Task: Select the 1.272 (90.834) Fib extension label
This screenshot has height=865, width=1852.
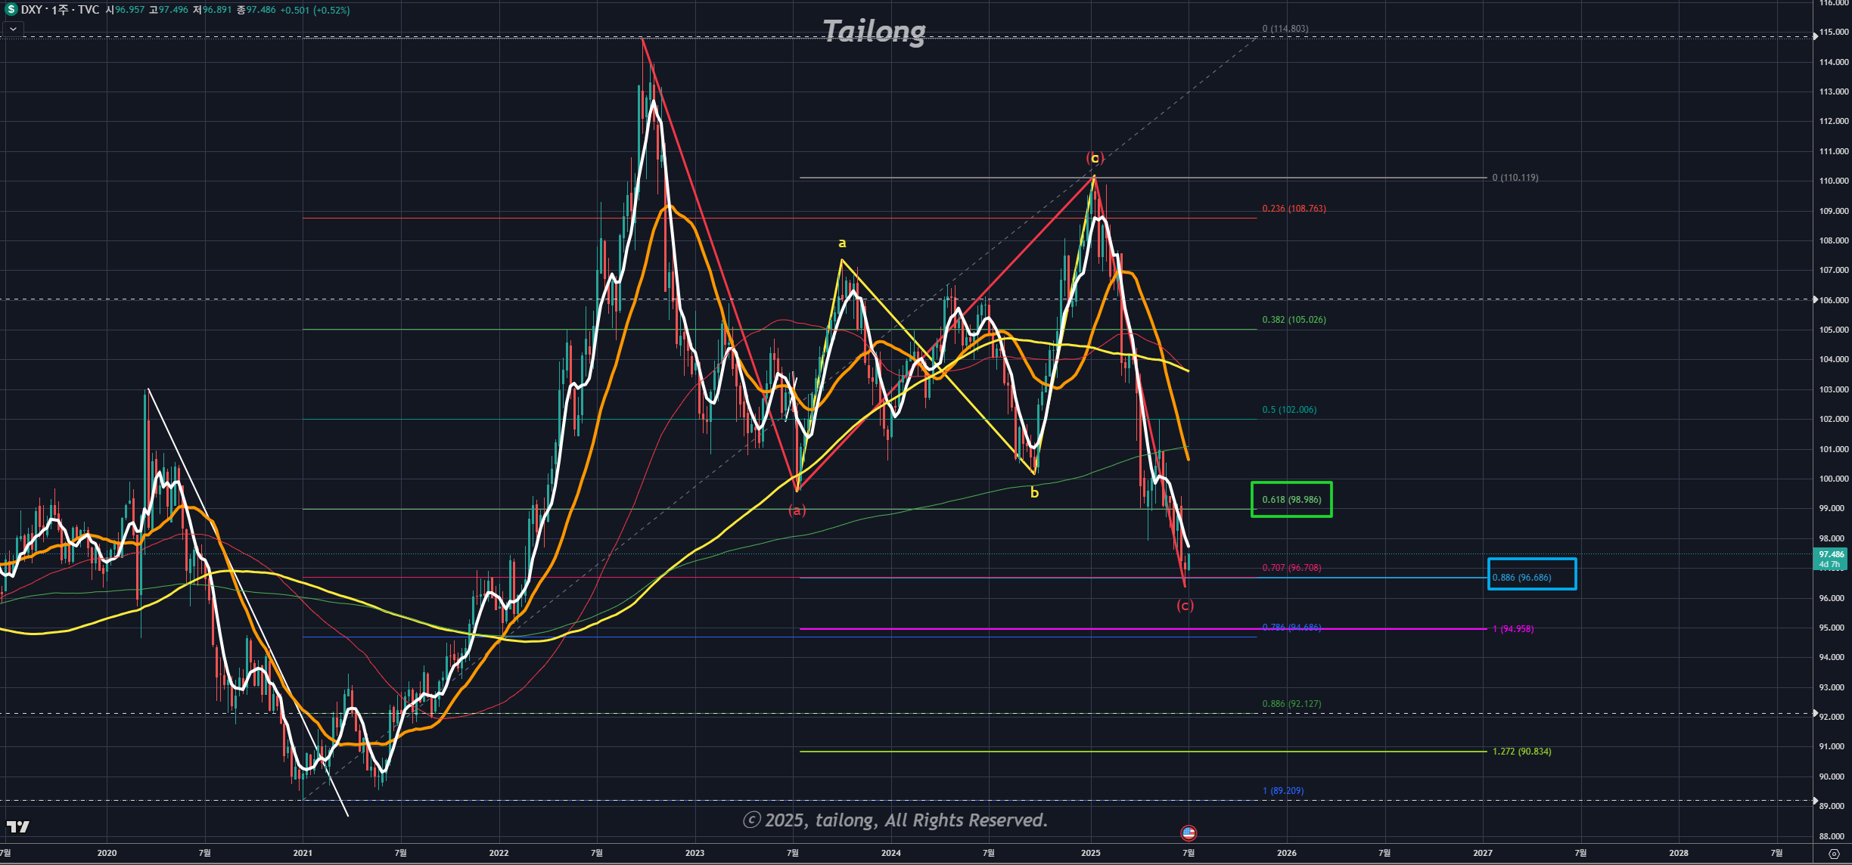Action: [x=1521, y=752]
